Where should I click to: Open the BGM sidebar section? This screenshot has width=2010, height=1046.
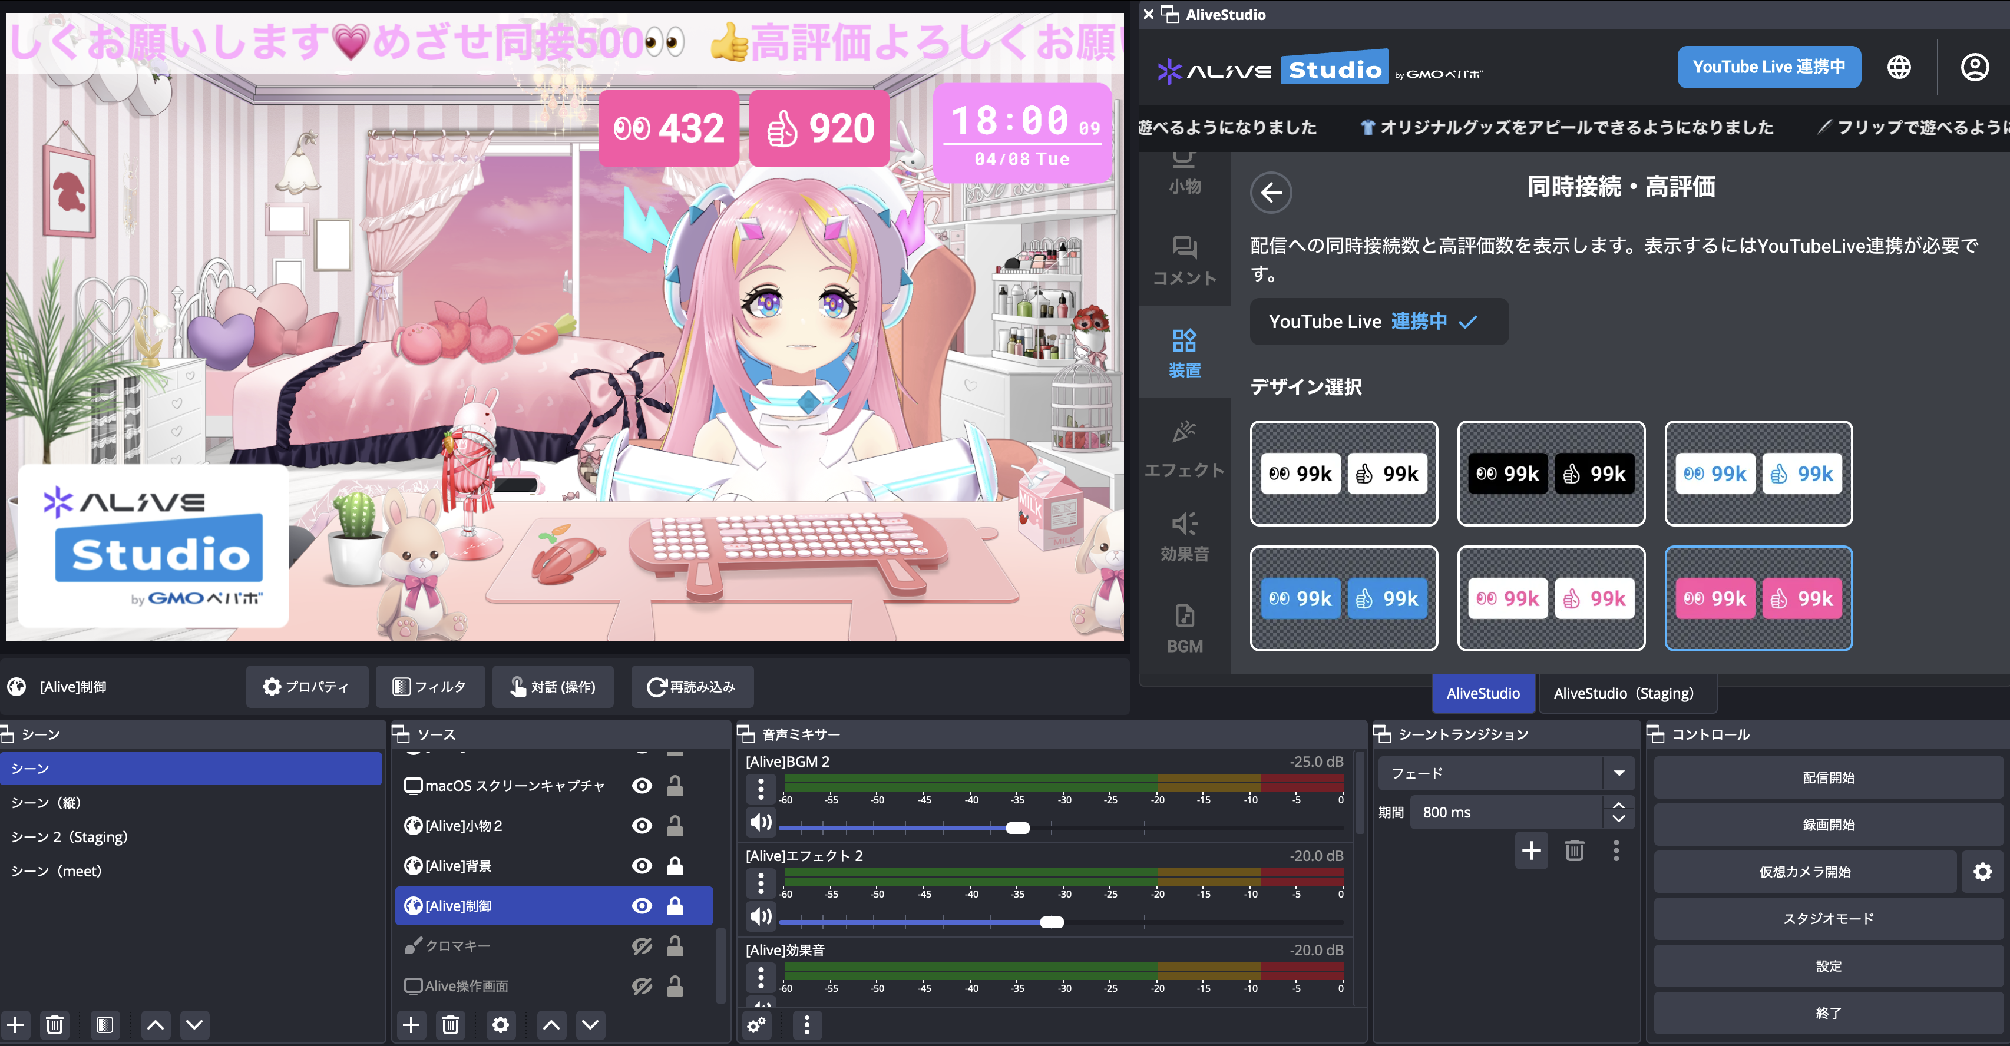pos(1185,628)
